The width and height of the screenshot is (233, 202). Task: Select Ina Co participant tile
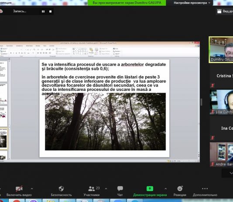(221, 128)
